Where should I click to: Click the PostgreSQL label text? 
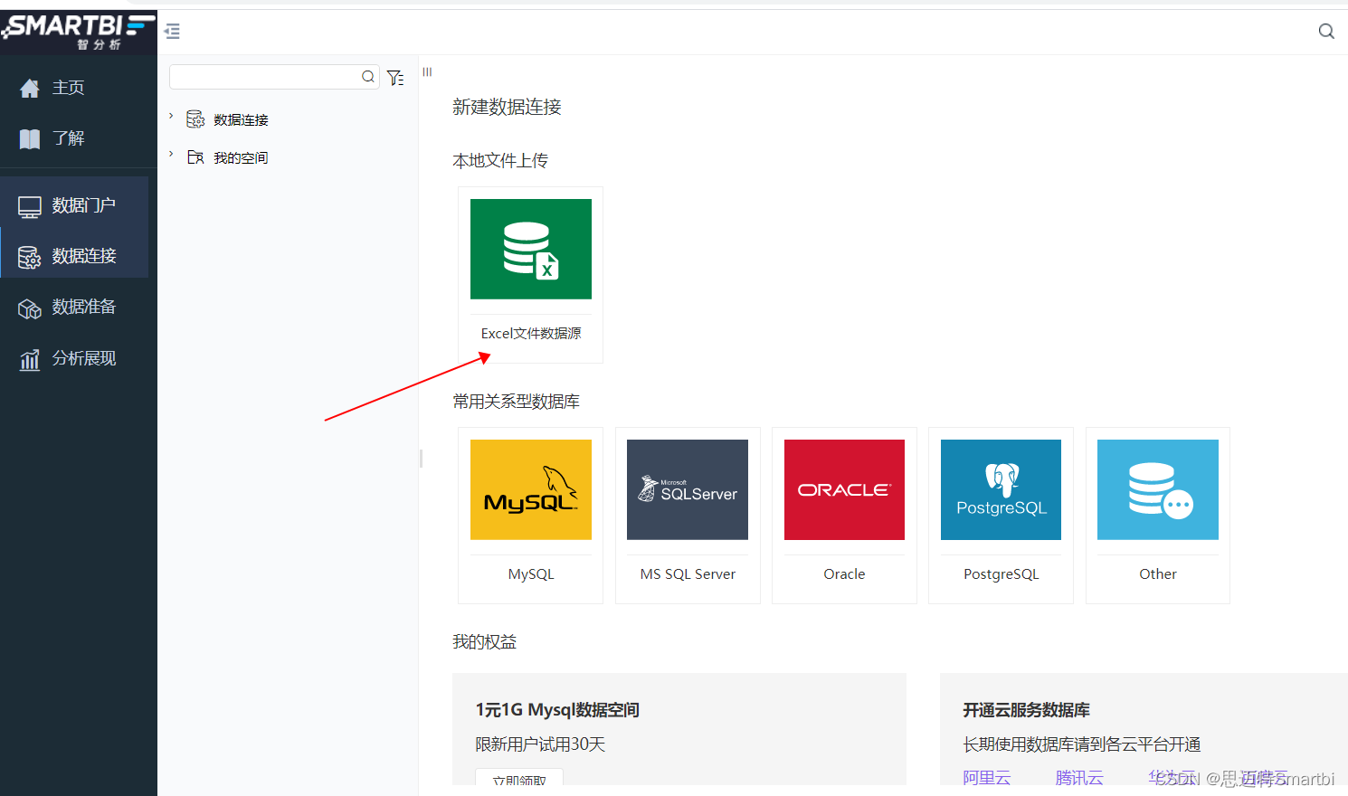pyautogui.click(x=1001, y=573)
